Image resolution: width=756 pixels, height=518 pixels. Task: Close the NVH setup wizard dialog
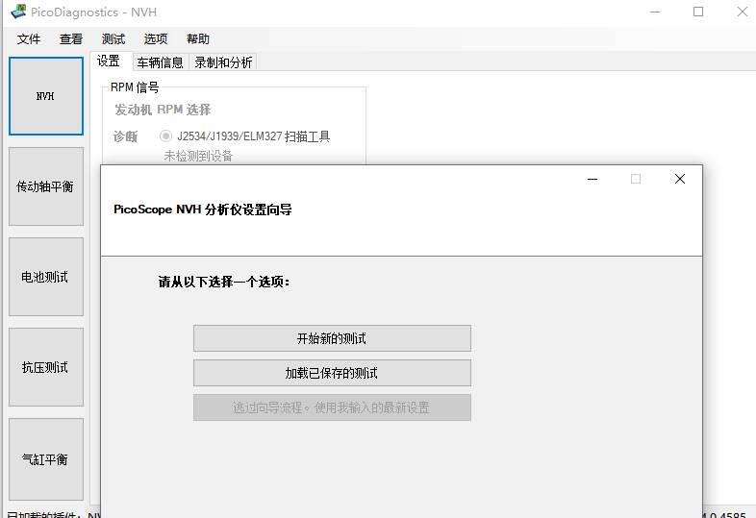click(680, 180)
